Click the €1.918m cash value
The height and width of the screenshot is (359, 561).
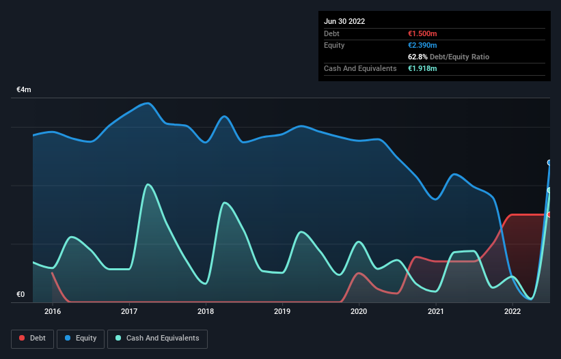click(x=422, y=68)
